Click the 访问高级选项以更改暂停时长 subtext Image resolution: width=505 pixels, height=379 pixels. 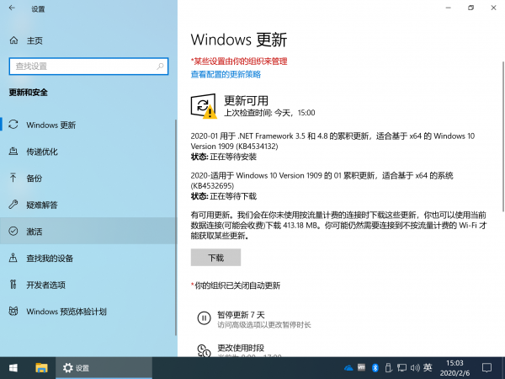point(264,325)
